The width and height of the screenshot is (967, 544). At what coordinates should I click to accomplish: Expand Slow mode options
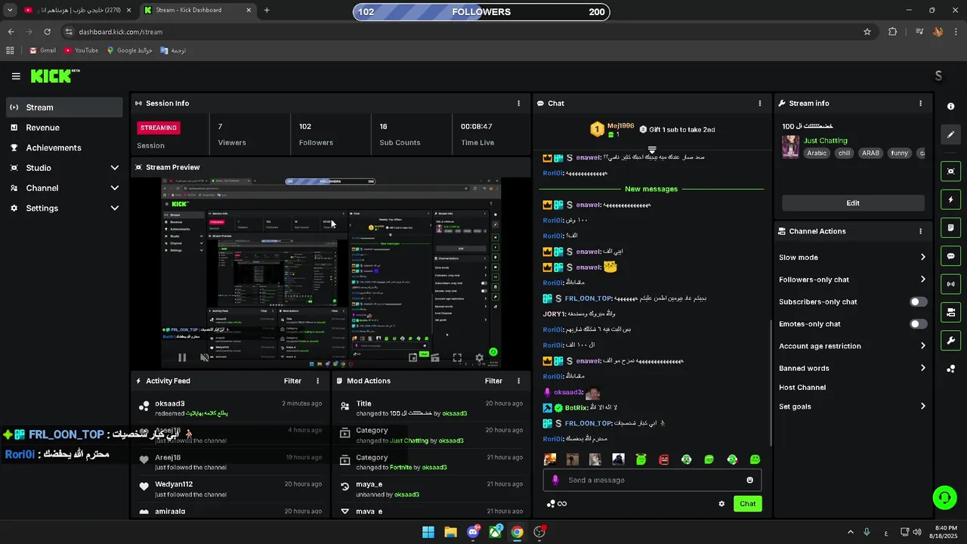[852, 258]
